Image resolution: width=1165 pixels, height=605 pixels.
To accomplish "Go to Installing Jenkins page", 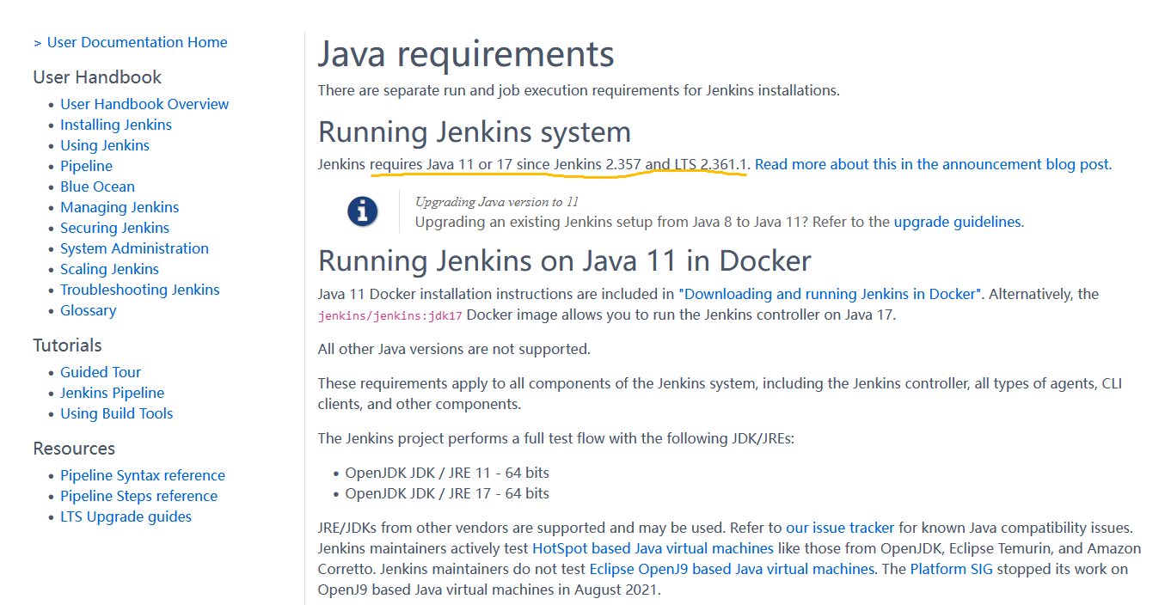I will point(116,125).
